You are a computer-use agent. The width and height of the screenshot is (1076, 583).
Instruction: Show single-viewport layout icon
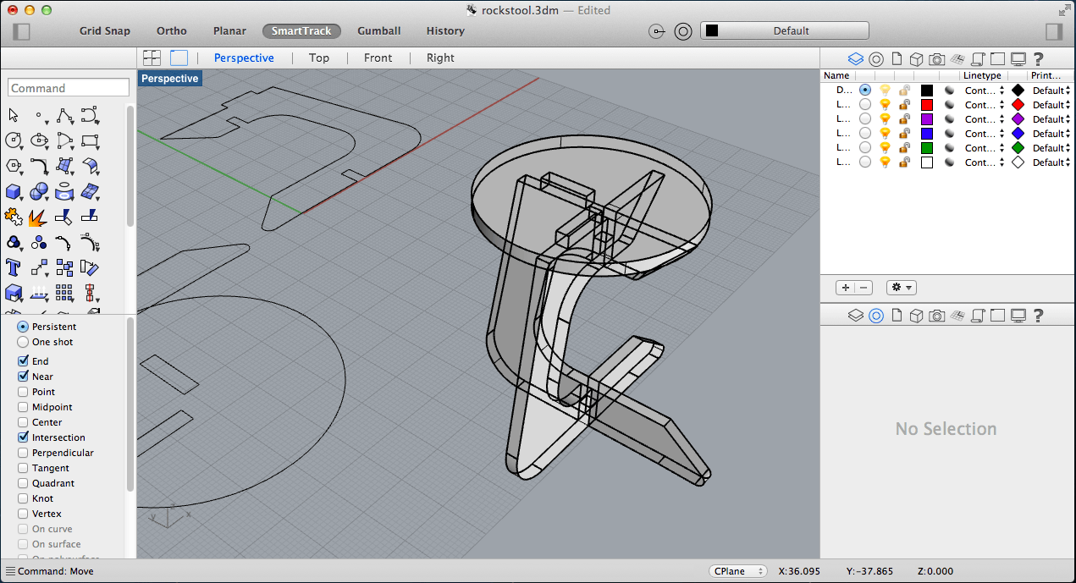point(179,58)
